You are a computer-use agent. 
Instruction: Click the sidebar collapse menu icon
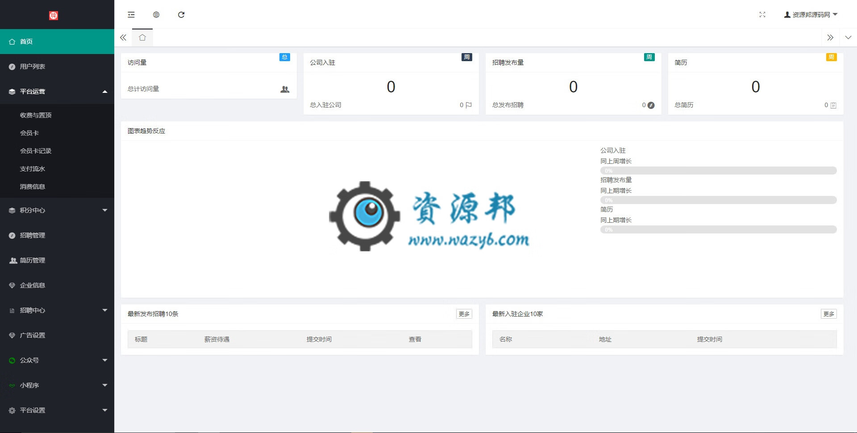131,15
